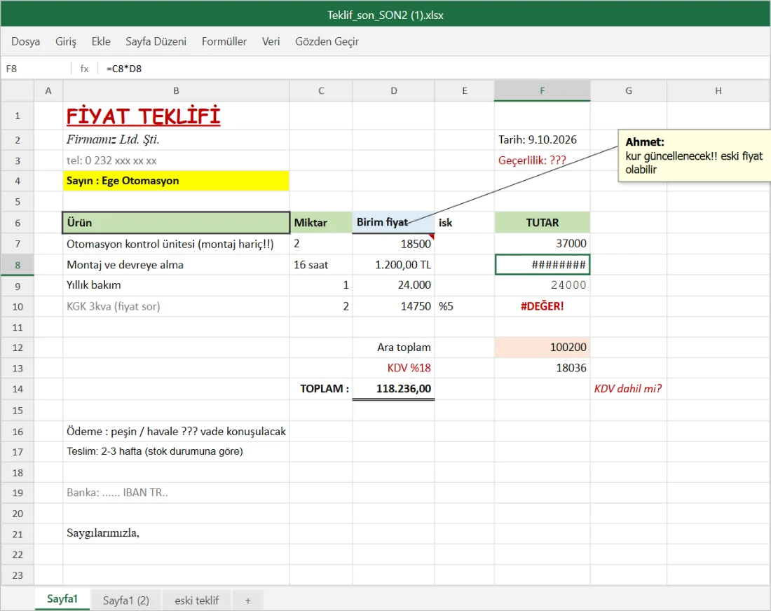Click the Geçerlilik: ??? cell
The image size is (771, 611).
tap(543, 160)
